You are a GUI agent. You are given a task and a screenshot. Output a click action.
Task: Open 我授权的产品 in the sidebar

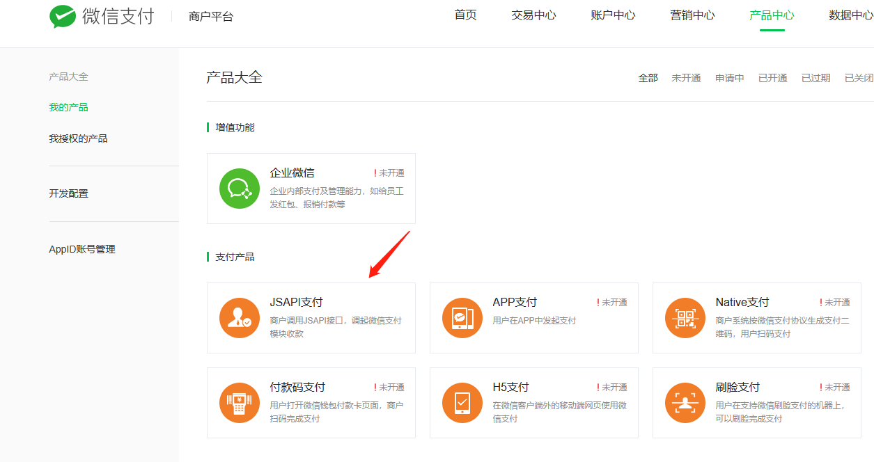78,138
